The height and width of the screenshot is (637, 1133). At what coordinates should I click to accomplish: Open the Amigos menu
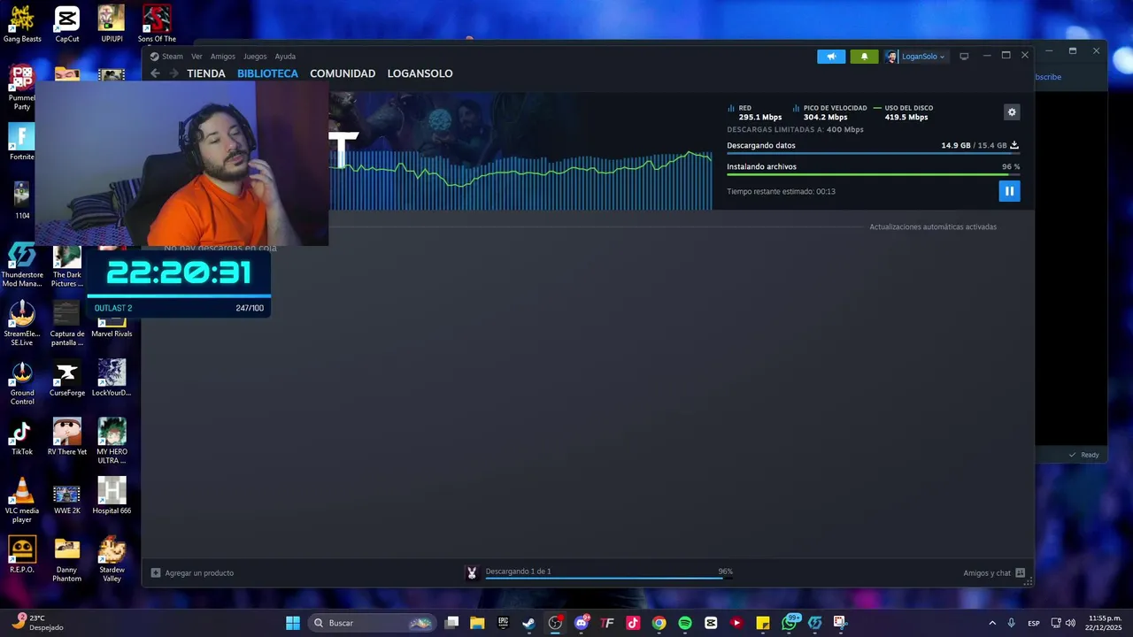[x=223, y=57]
